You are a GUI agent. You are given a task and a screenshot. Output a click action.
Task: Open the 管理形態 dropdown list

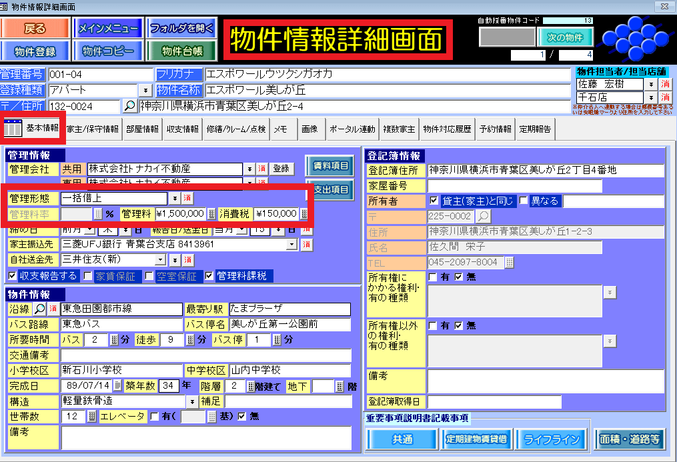174,198
